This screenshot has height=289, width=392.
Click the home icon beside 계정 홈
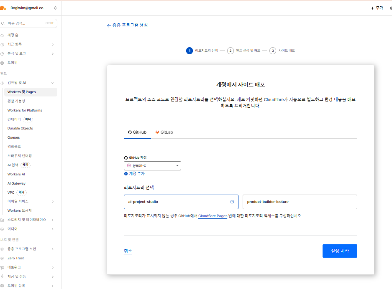2,35
